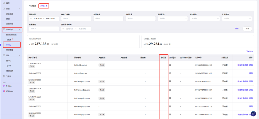Open 详情 for order SZG2026070802
This screenshot has width=259, height=119.
pyautogui.click(x=251, y=106)
